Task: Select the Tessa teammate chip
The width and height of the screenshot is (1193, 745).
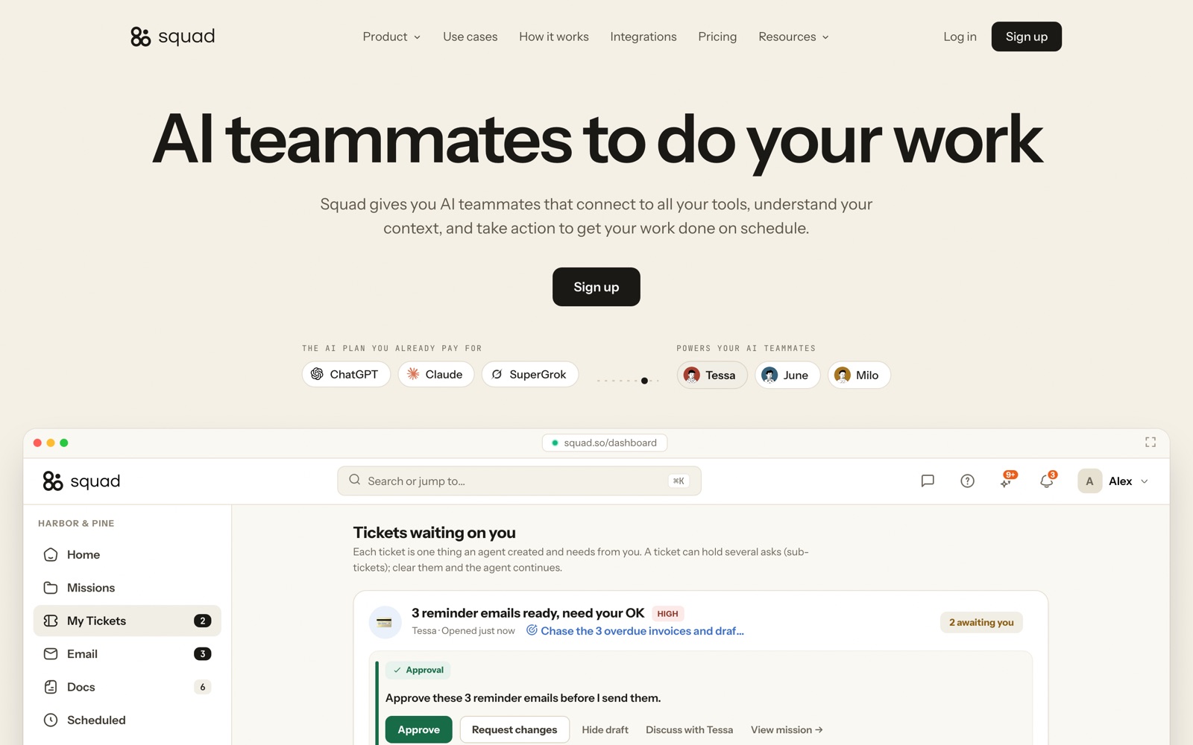Action: 712,375
